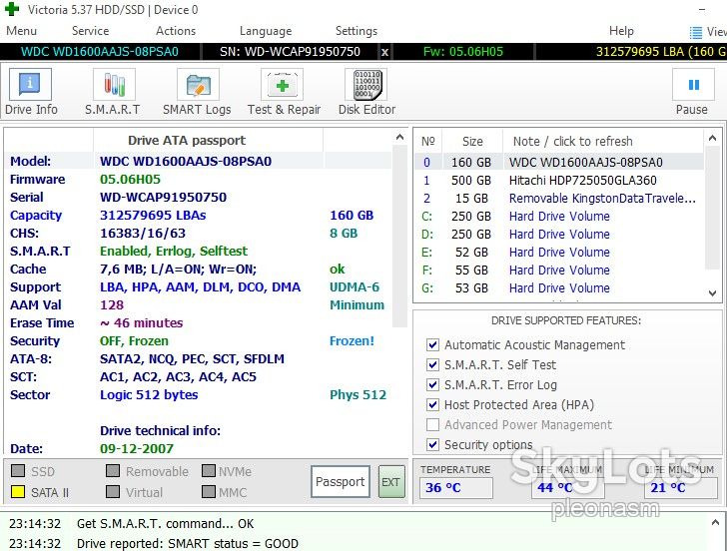Click the Size column header

point(472,141)
